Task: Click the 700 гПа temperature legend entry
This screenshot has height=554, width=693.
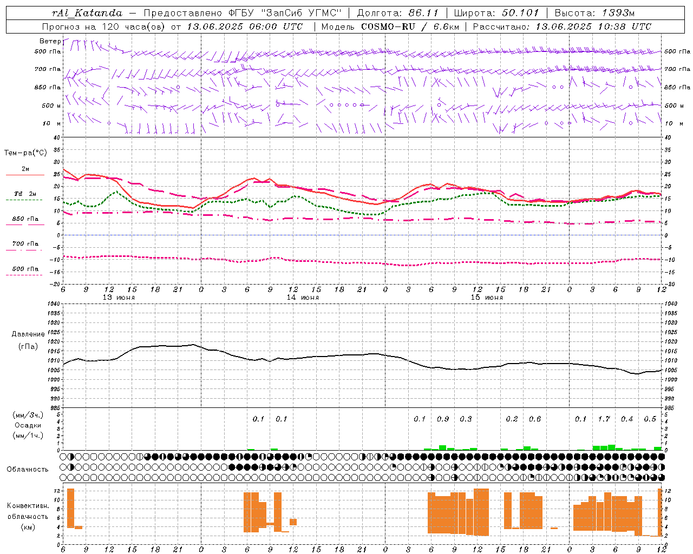Action: [25, 243]
